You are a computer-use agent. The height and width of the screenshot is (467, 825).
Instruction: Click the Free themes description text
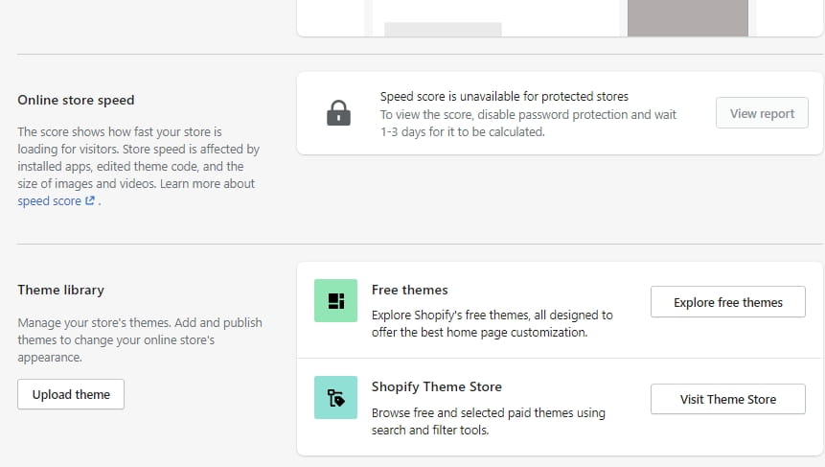492,323
